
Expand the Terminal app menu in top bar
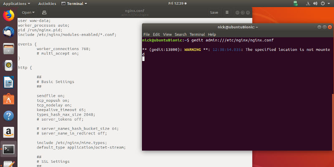click(x=74, y=3)
